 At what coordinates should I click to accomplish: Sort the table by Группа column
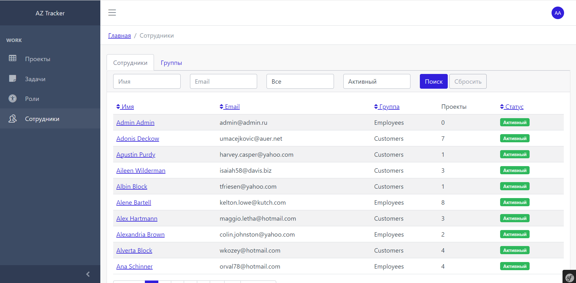(387, 107)
